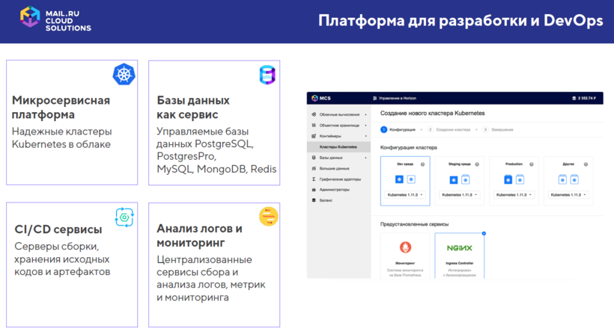Expand the 'Облачные вычисления' sidebar section

(x=339, y=115)
